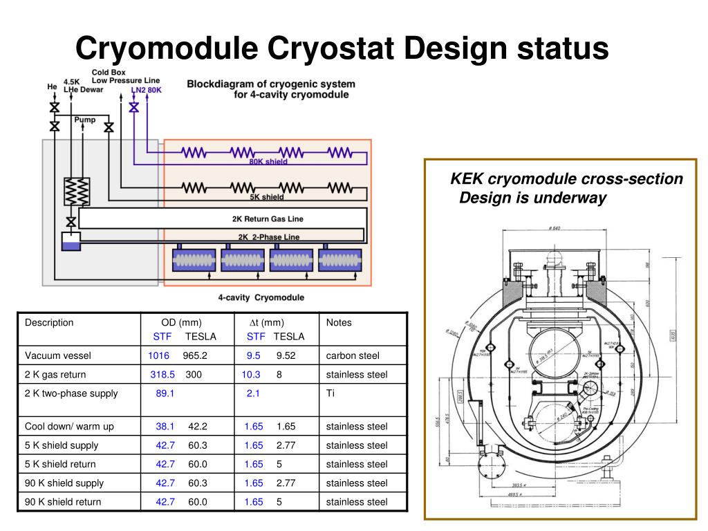The height and width of the screenshot is (531, 708).
Task: Select the '300' TESLA OD value
Action: (194, 374)
